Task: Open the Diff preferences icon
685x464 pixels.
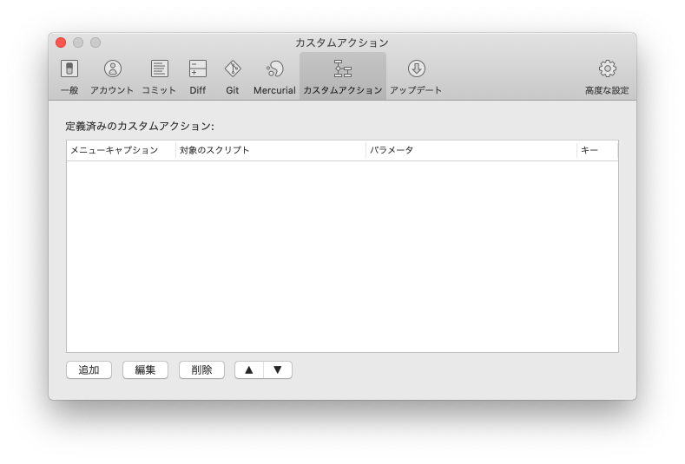Action: (x=197, y=69)
